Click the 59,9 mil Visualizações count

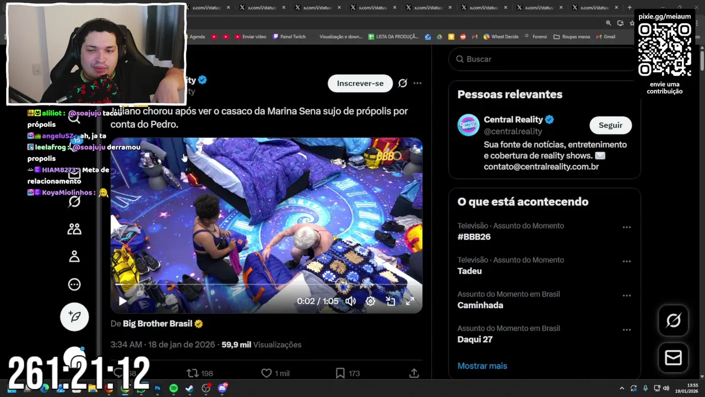tap(261, 345)
